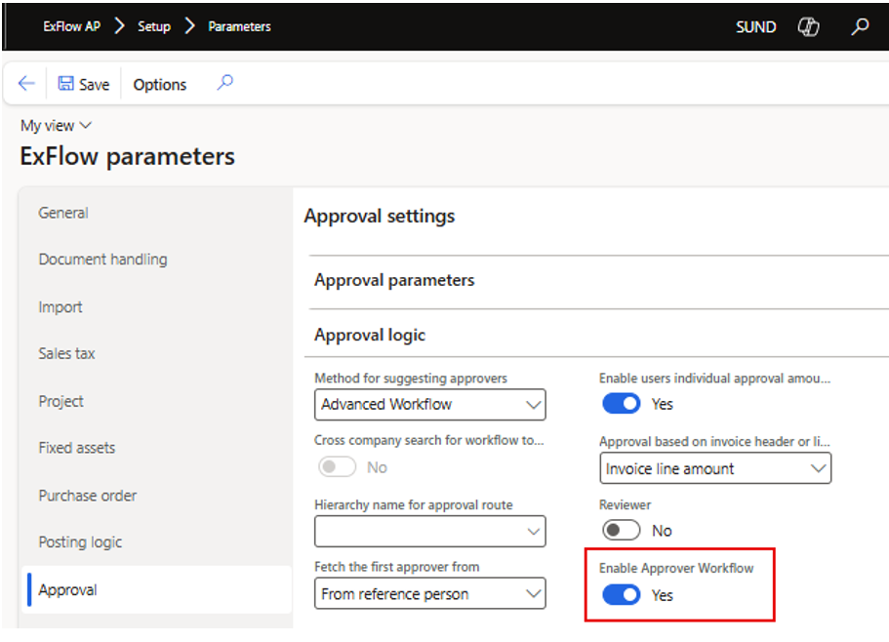
Task: Click the Save disk icon
Action: [x=65, y=84]
